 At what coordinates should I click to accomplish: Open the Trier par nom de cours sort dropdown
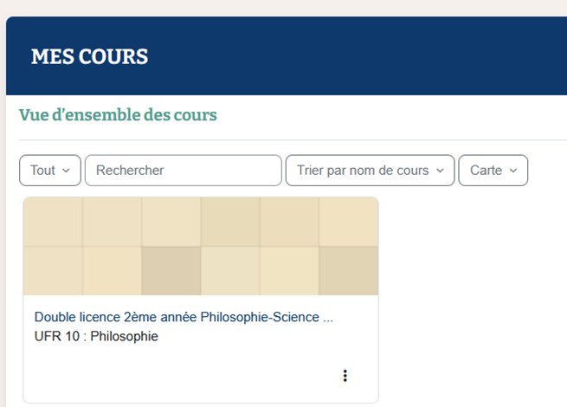370,171
